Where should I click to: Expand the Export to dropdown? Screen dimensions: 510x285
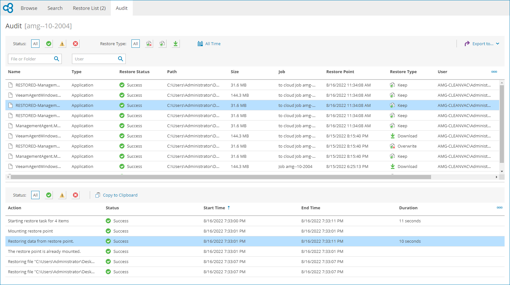(x=482, y=44)
